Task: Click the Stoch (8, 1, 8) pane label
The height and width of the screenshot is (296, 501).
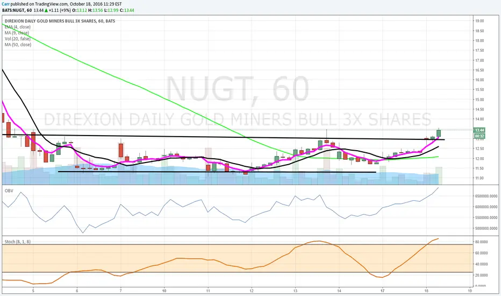Action: pos(18,242)
